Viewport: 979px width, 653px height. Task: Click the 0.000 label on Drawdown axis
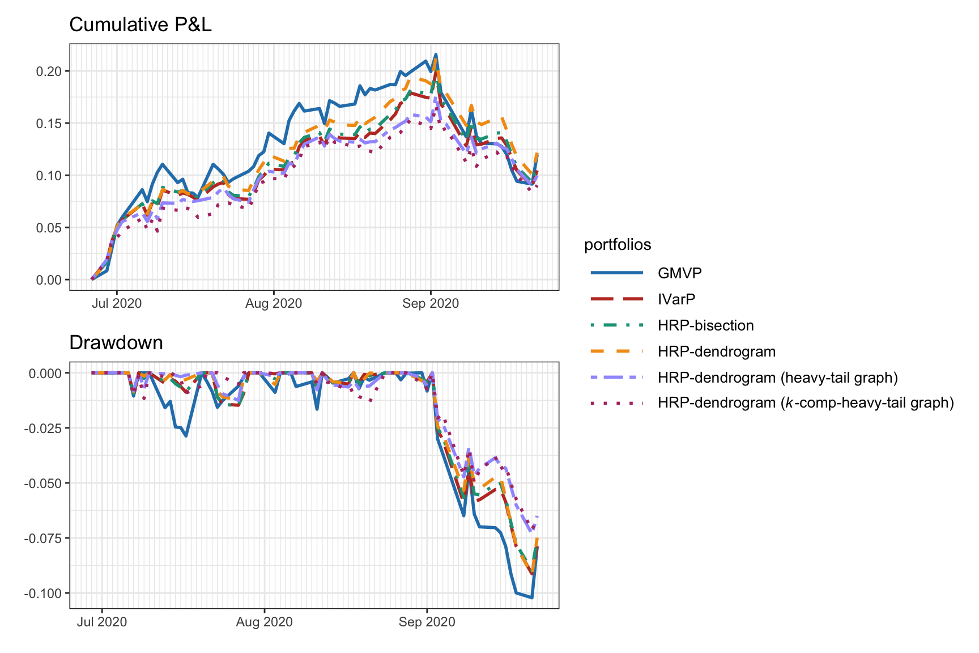(x=45, y=373)
